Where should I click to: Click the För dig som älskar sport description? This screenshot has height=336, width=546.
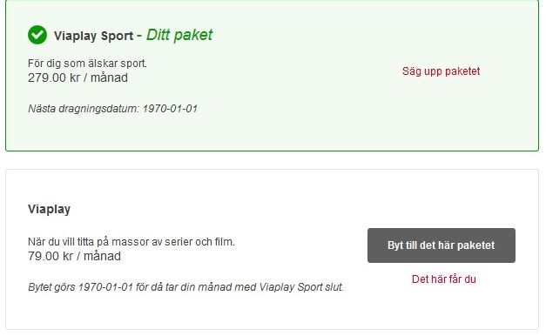point(87,64)
